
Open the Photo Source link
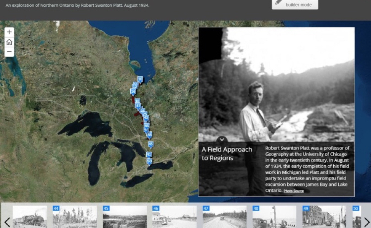293,191
